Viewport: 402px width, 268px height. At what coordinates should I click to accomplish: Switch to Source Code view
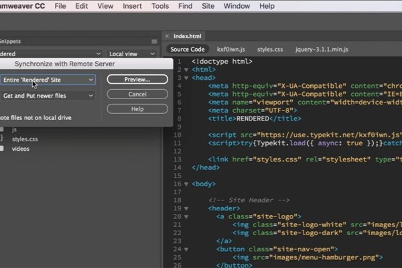188,49
